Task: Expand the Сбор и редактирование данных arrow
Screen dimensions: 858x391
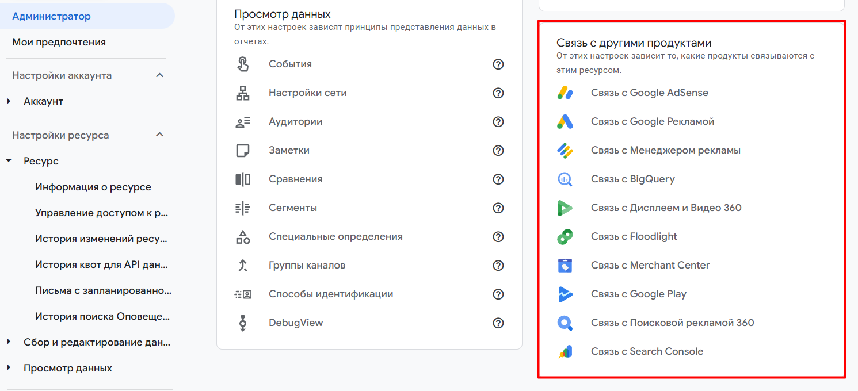Action: coord(9,342)
